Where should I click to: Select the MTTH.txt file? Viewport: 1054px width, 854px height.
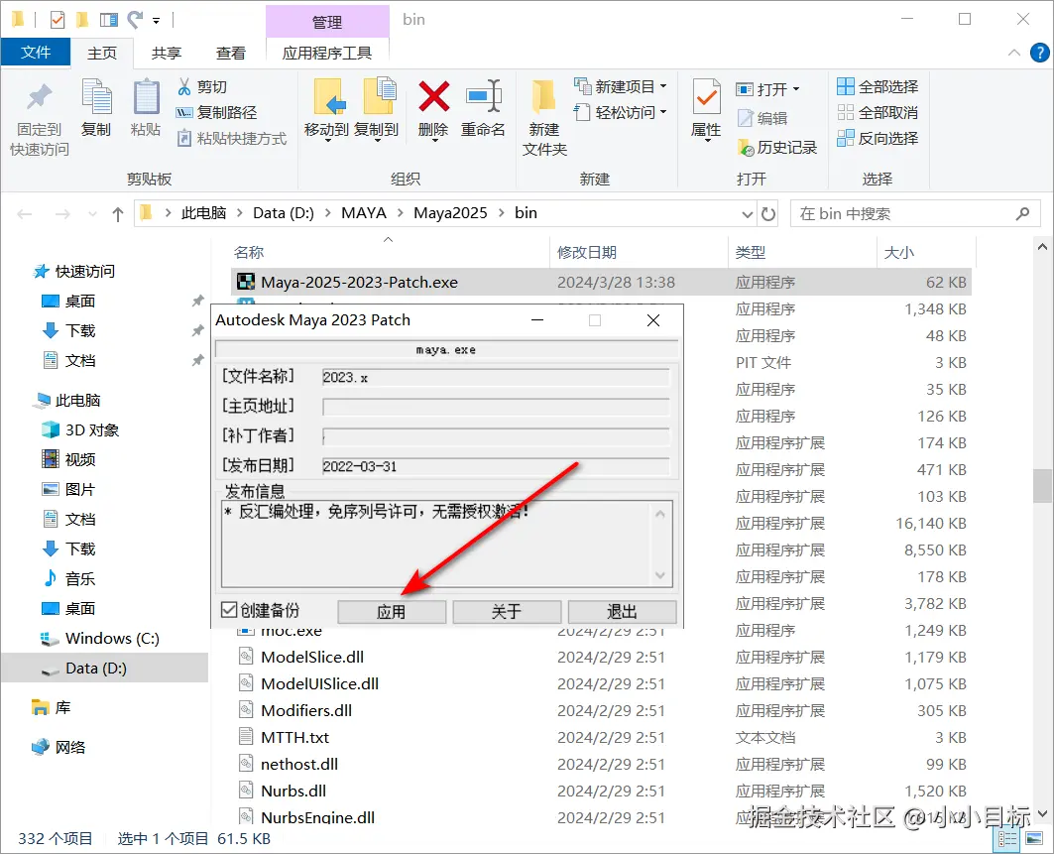(295, 737)
